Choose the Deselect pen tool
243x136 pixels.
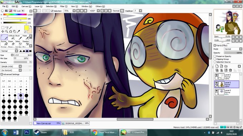(x=25, y=43)
